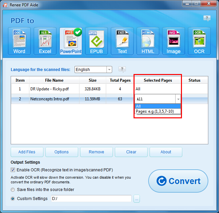The width and height of the screenshot is (219, 213).
Task: Select the HTML conversion format icon
Action: pyautogui.click(x=148, y=41)
